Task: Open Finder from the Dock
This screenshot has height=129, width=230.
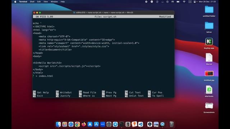Action: tap(58, 124)
